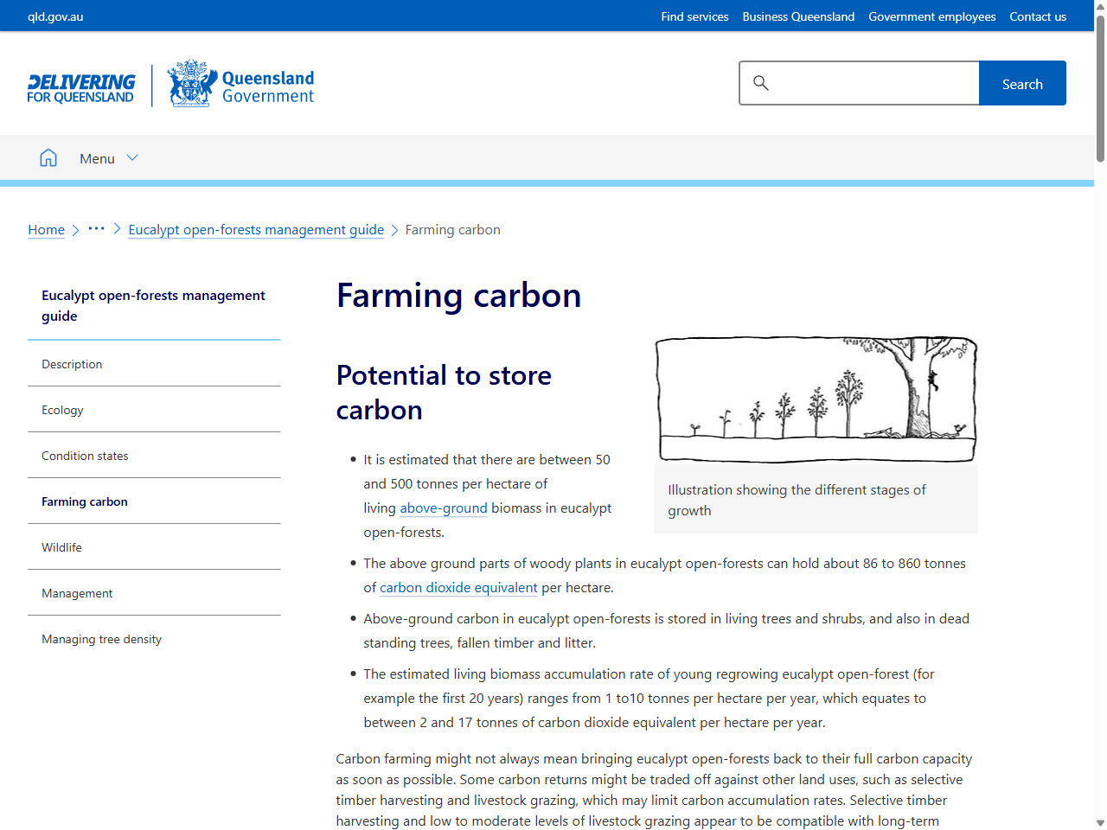This screenshot has width=1107, height=830.
Task: Click Home breadcrumb link
Action: pos(46,230)
